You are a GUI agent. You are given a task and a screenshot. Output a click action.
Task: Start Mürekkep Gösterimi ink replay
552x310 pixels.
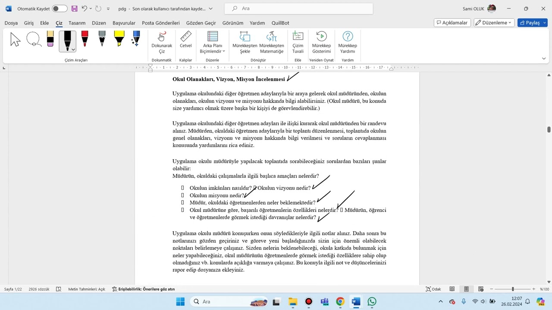[321, 43]
